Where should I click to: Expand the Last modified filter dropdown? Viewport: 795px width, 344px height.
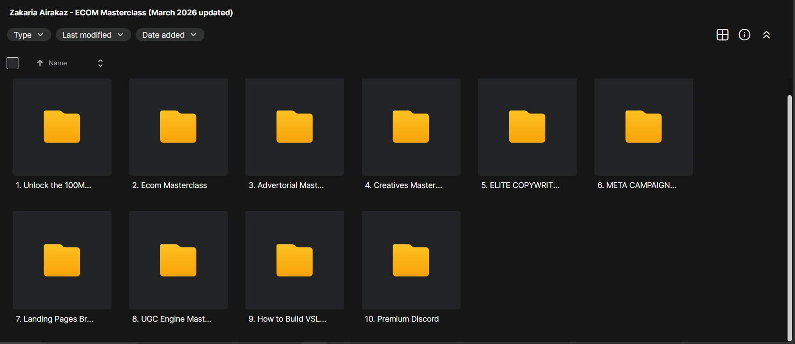(93, 35)
